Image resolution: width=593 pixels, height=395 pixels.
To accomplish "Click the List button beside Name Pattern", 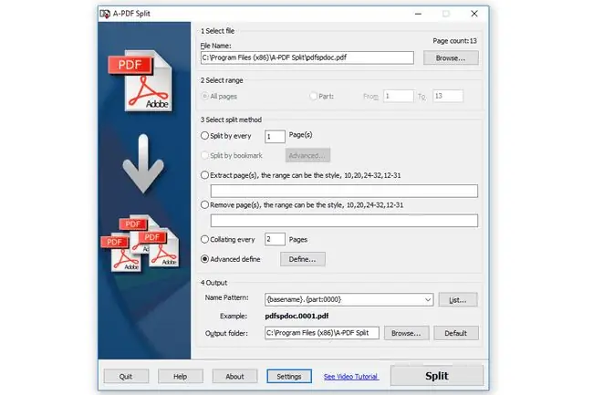I will tap(458, 300).
